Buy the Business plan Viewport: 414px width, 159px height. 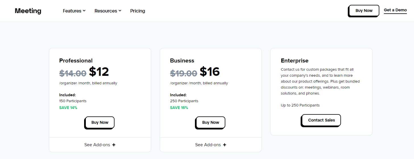211,122
